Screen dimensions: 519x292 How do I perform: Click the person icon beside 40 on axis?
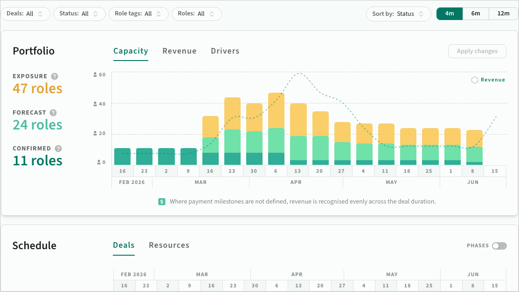(x=95, y=104)
